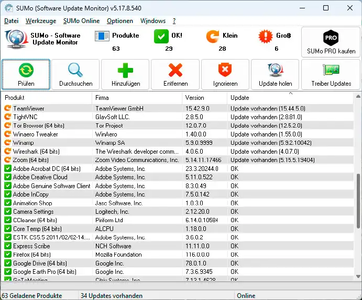The image size is (362, 300).
Task: Click the Prüfen refresh icon button
Action: [26, 71]
